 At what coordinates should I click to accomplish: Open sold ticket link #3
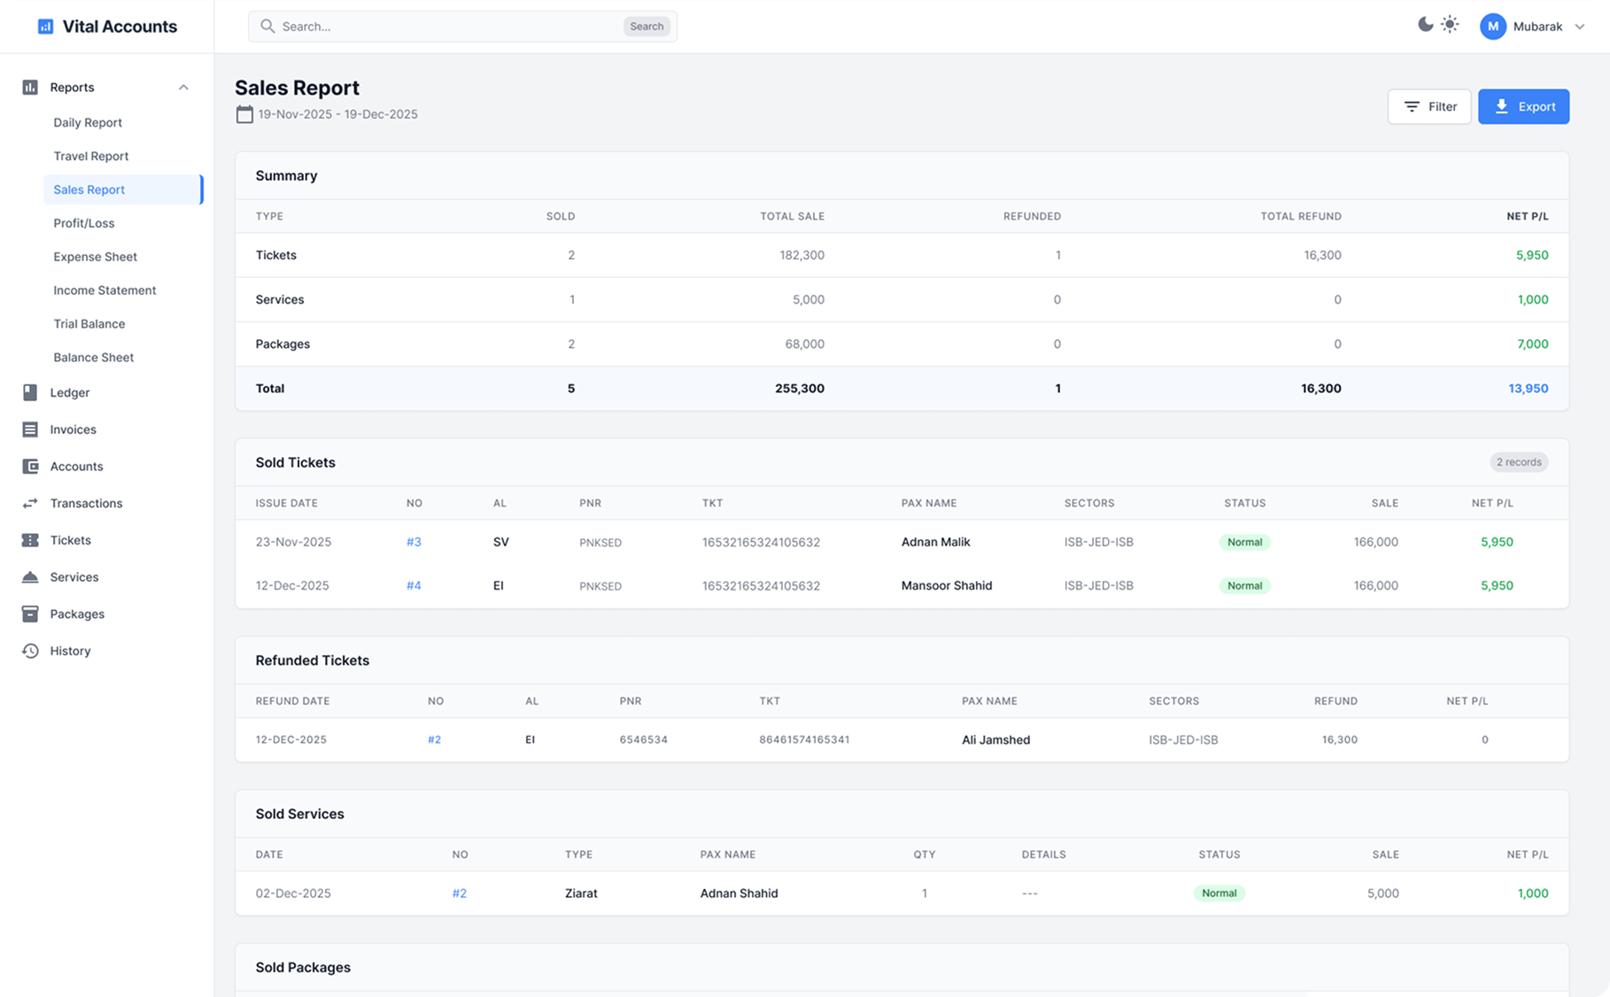(414, 542)
